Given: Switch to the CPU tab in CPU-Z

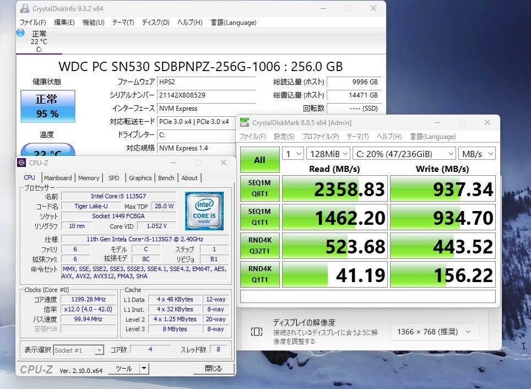Looking at the screenshot, I should (30, 177).
